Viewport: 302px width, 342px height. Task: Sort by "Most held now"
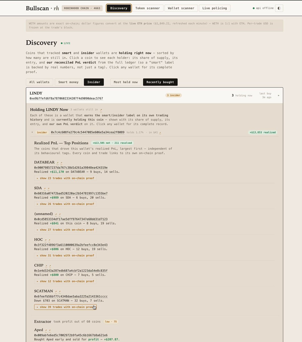pyautogui.click(x=126, y=82)
